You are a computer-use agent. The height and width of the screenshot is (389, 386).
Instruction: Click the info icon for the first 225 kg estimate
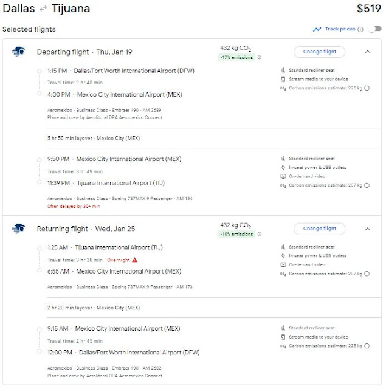coord(367,88)
